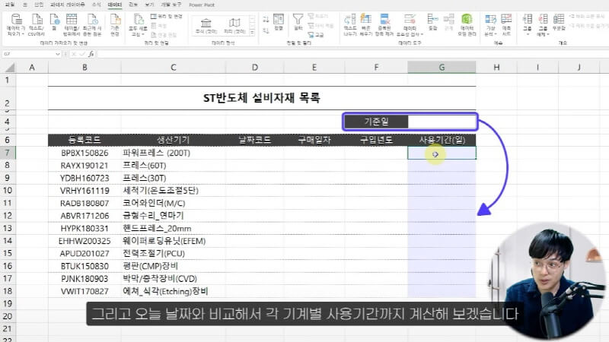Click the Sort ascending A-Z icon
The height and width of the screenshot is (342, 609).
(x=266, y=20)
